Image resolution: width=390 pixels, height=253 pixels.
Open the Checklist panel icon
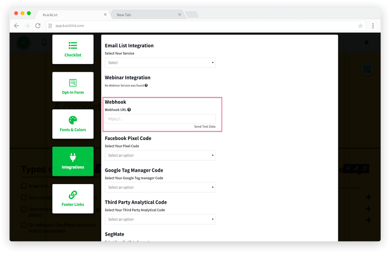(x=73, y=45)
